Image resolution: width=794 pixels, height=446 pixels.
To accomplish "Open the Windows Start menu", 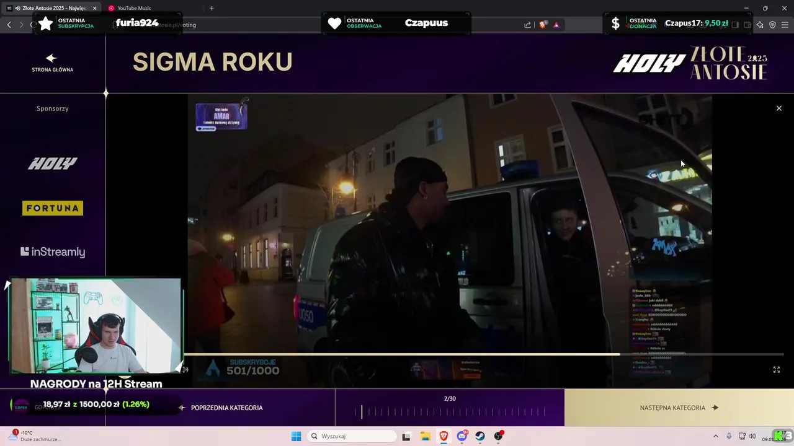I will pos(297,436).
